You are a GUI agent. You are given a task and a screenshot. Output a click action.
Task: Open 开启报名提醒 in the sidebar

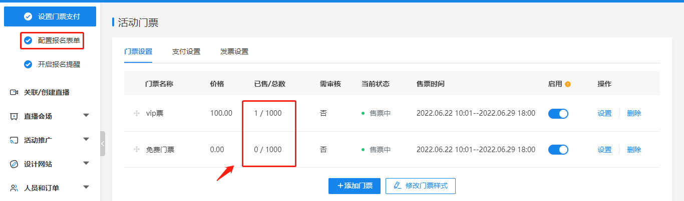59,64
